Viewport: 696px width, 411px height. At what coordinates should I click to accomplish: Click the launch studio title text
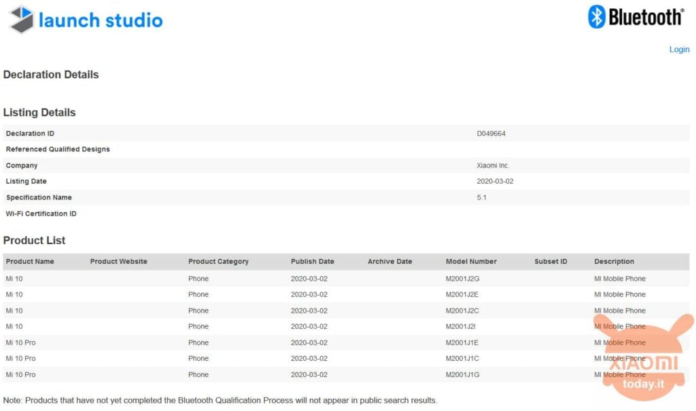[x=101, y=20]
